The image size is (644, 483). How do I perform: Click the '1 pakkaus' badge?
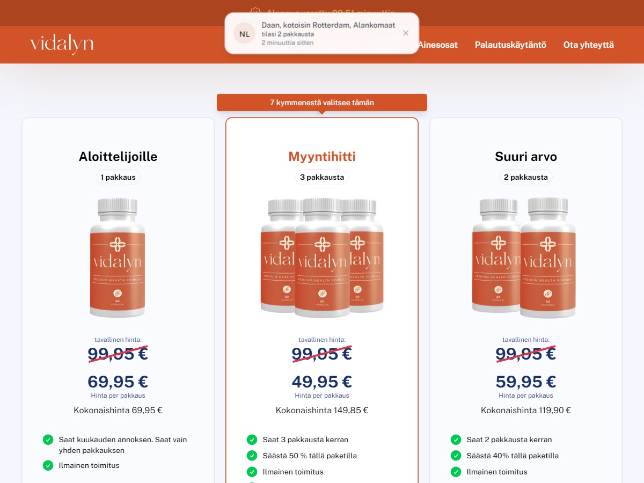click(118, 177)
